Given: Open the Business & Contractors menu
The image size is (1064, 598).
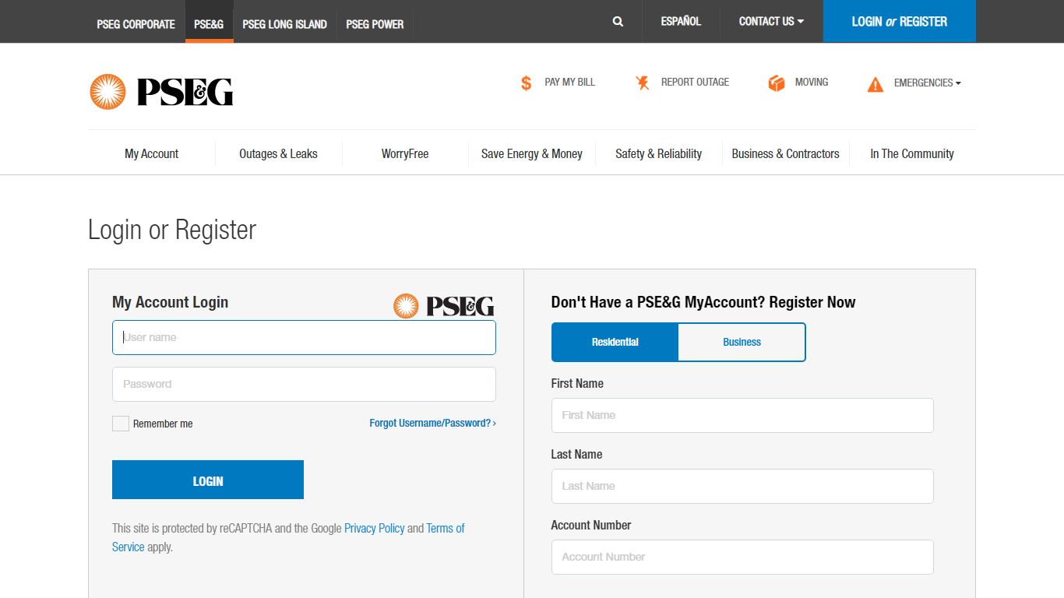Looking at the screenshot, I should point(785,153).
